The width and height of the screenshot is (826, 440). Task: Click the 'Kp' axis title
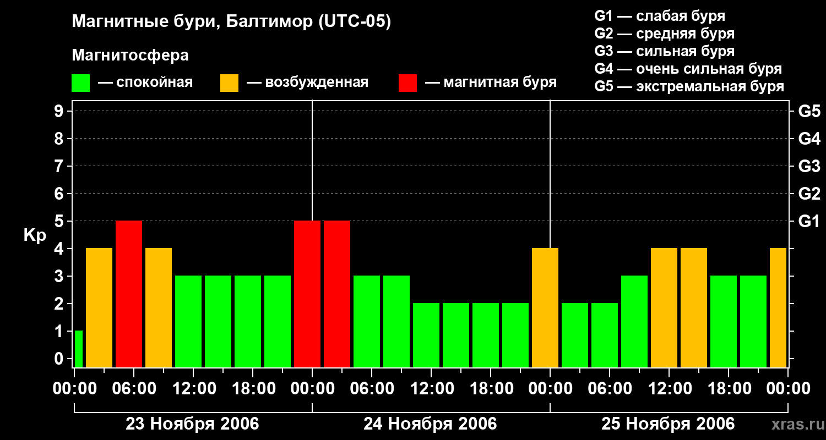(x=35, y=235)
